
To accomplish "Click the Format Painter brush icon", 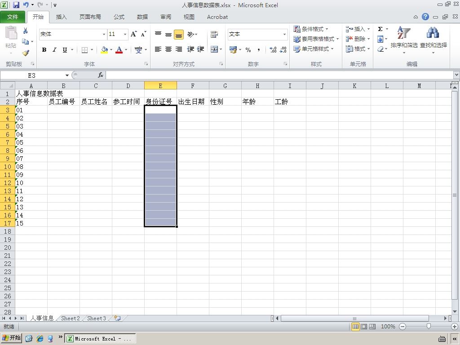I will click(26, 53).
